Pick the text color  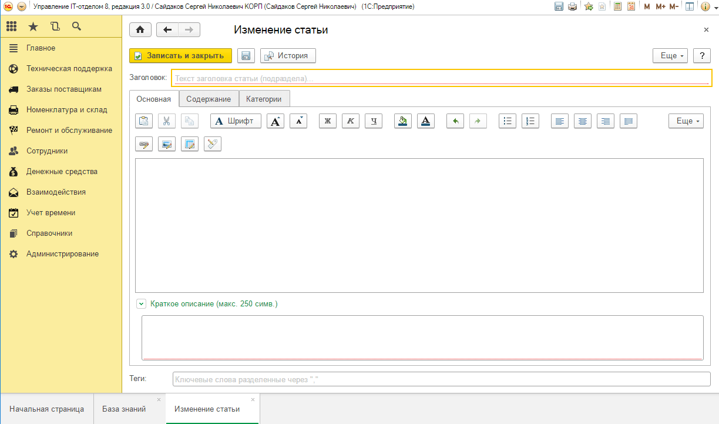[x=426, y=121]
